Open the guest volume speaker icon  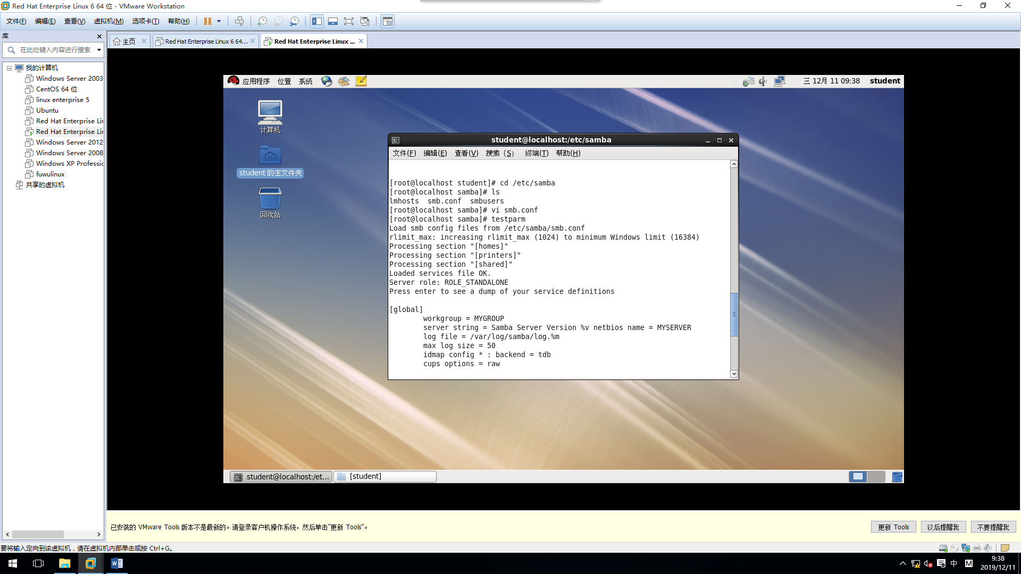pyautogui.click(x=763, y=81)
